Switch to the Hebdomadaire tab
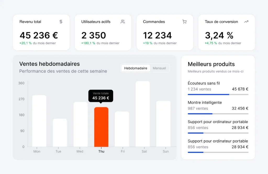 pos(136,68)
